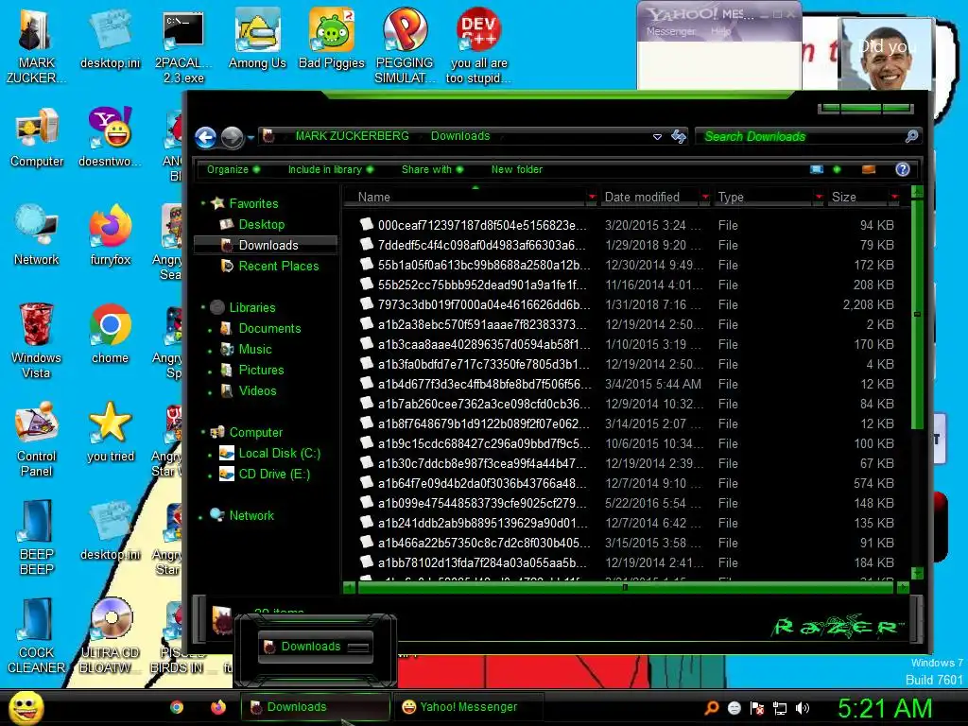Open the PEGGING SIMULAT... desktop icon
This screenshot has width=968, height=726.
(x=405, y=47)
